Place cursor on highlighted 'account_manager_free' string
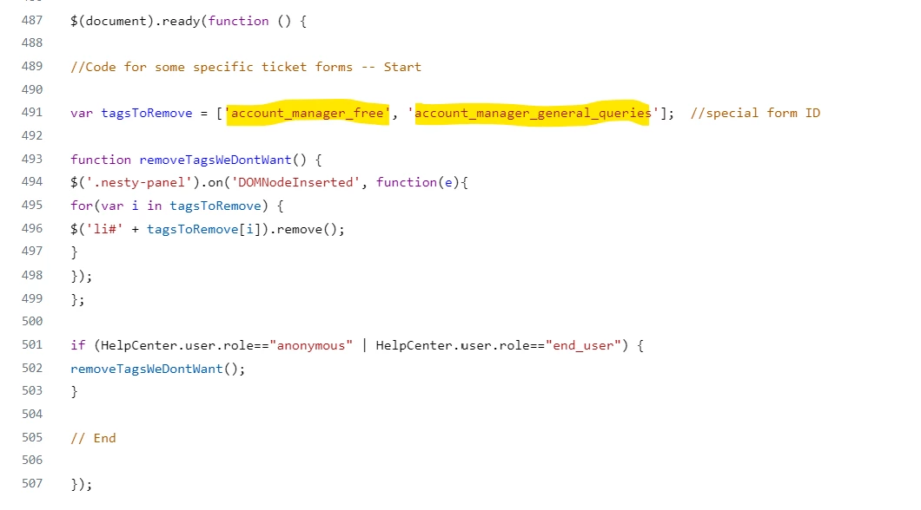The width and height of the screenshot is (921, 510). click(308, 113)
